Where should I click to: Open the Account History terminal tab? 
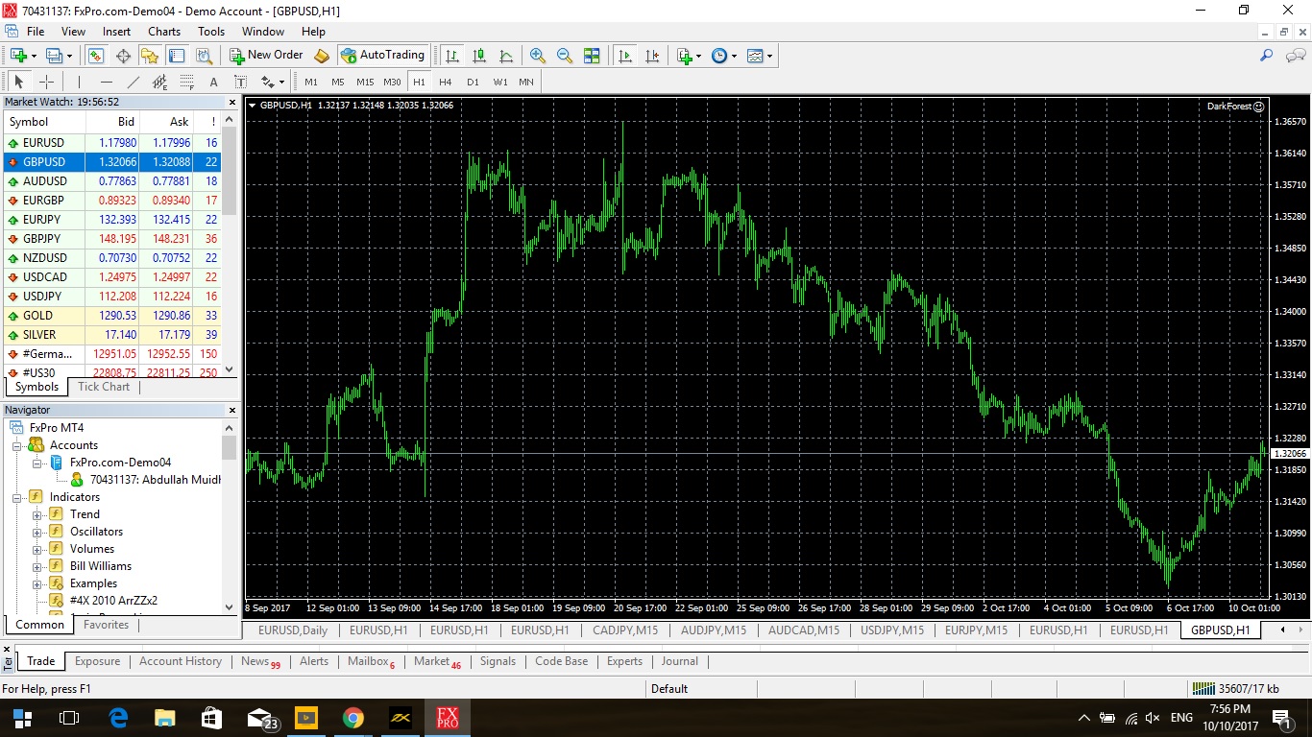[181, 661]
